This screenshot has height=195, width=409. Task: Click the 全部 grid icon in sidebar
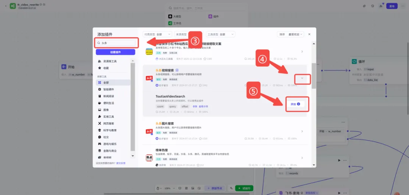coord(100,83)
